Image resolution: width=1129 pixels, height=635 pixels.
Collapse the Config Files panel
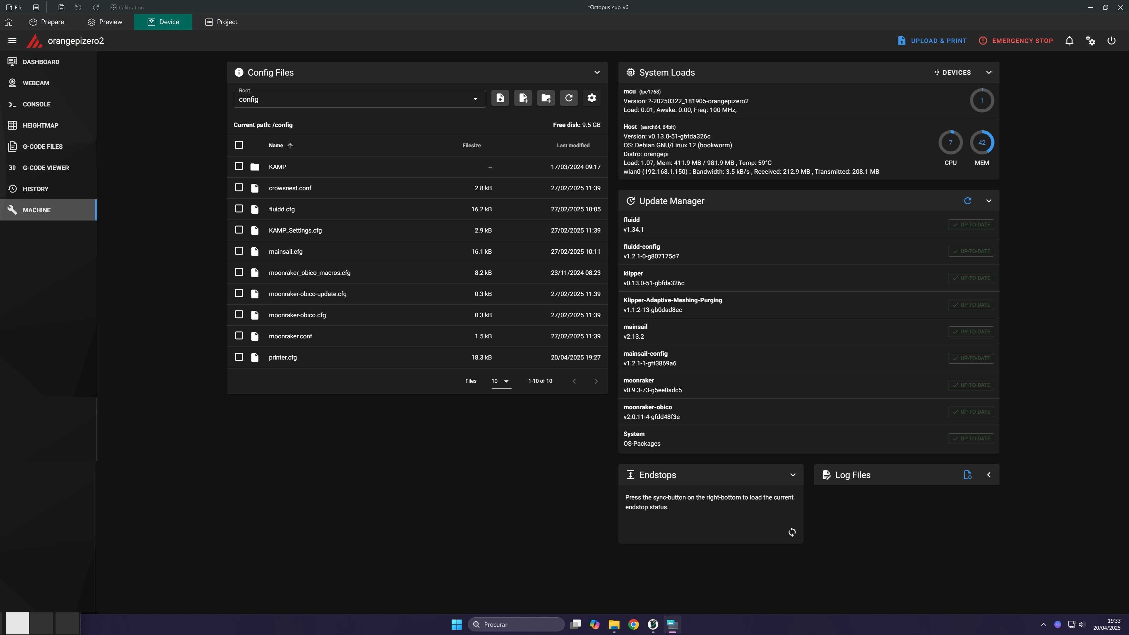pos(597,72)
